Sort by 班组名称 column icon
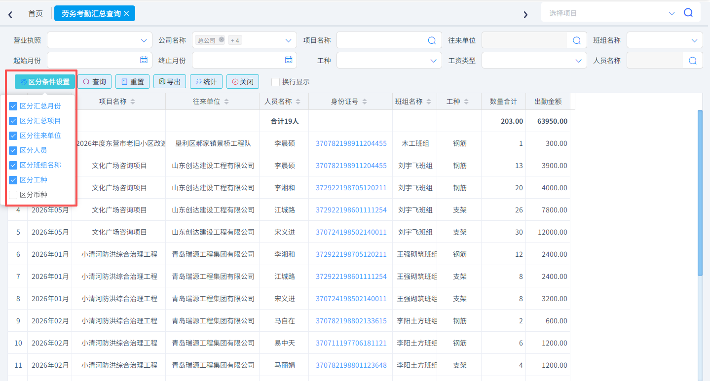The height and width of the screenshot is (381, 710). tap(429, 102)
